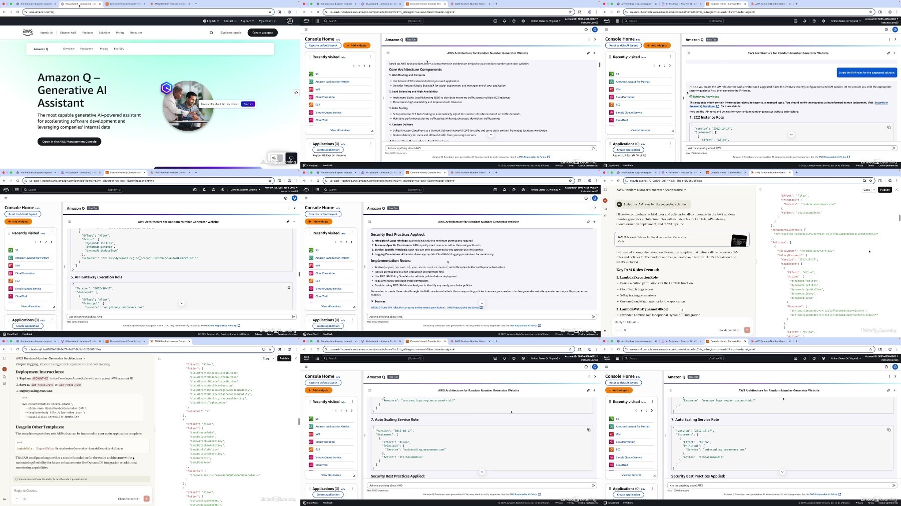Screen dimensions: 901x506
Task: Expand My account dropdown on aws.amazon.com page
Action: pyautogui.click(x=267, y=21)
